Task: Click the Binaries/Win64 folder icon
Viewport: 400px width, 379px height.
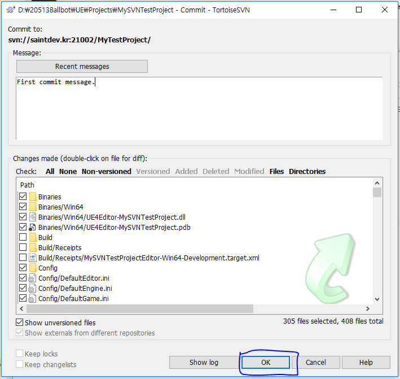Action: click(x=33, y=207)
